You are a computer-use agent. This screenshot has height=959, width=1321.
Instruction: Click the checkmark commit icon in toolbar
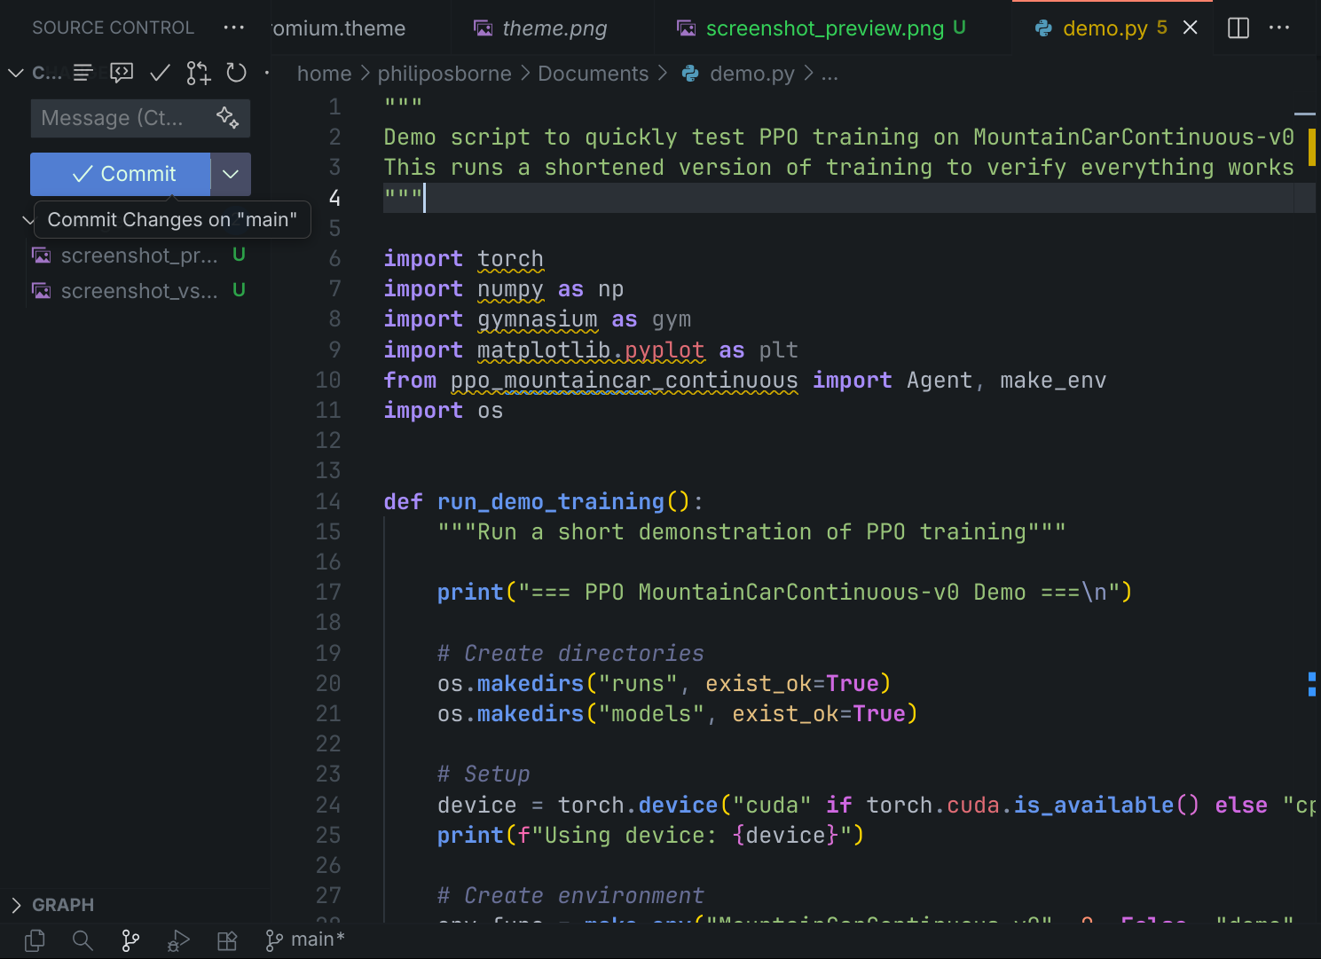pos(160,73)
